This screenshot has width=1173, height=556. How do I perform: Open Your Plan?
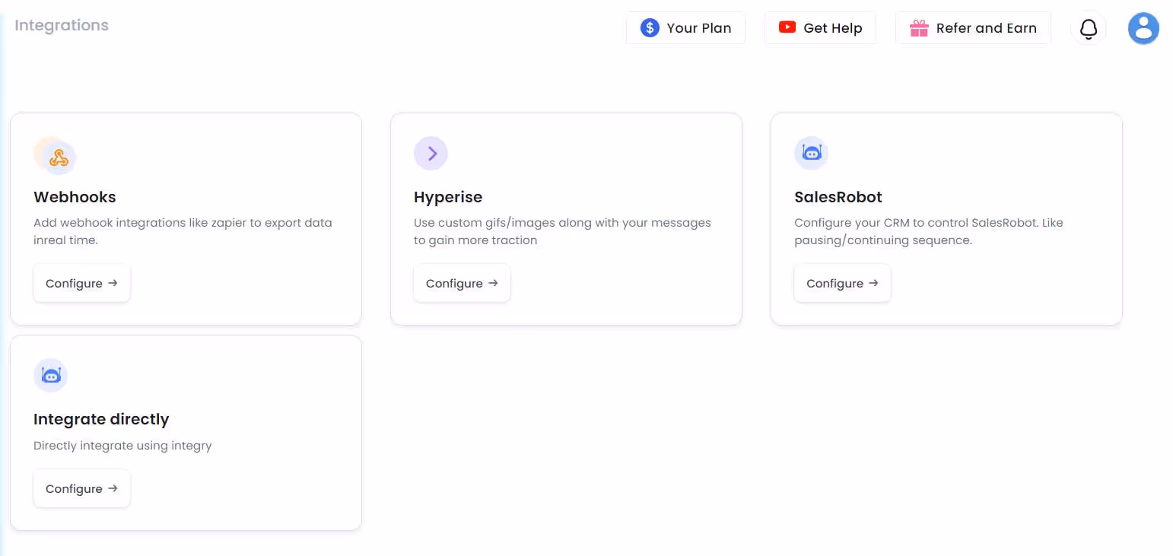685,27
